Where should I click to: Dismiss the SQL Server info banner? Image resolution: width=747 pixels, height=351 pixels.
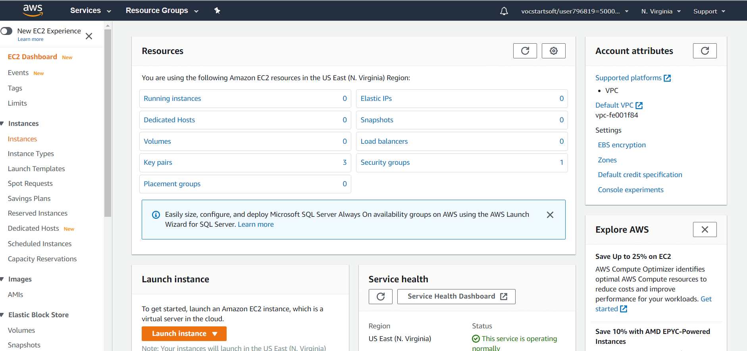550,215
